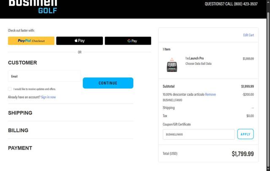Screen dimensions: 270x171
Task: Apply the coupon with APPLY button
Action: tap(246, 134)
